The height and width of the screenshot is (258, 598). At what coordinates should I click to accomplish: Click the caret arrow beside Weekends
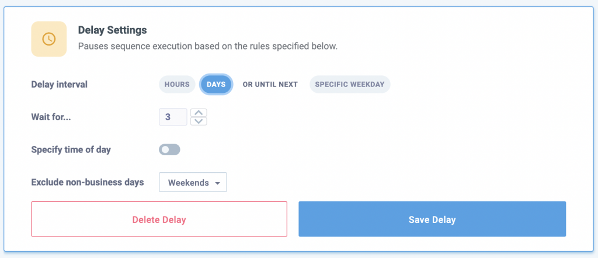pyautogui.click(x=218, y=183)
